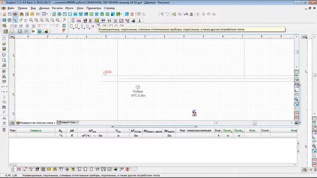Click the Тип column header
Screen dimensions: 317x178
(12, 131)
